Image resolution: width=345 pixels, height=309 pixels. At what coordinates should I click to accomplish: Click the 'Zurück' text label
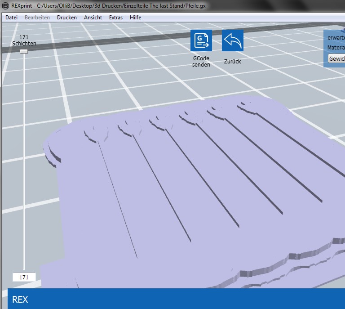[x=232, y=62]
